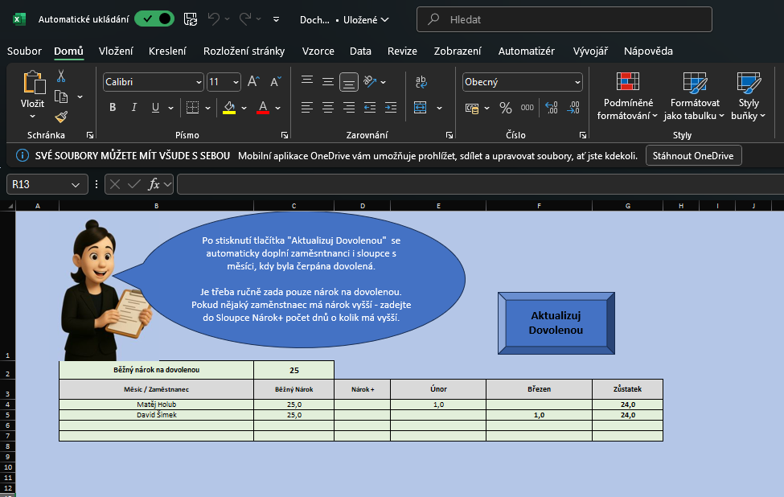
Task: Toggle Italic formatting
Action: (x=133, y=108)
